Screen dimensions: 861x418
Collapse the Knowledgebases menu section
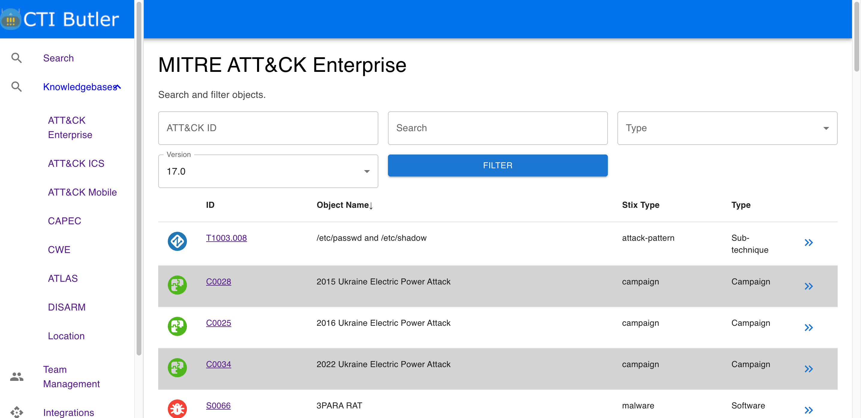click(118, 87)
